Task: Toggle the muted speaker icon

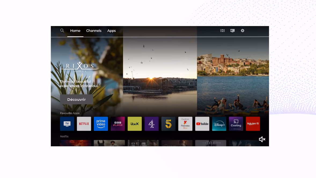Action: pos(262,139)
